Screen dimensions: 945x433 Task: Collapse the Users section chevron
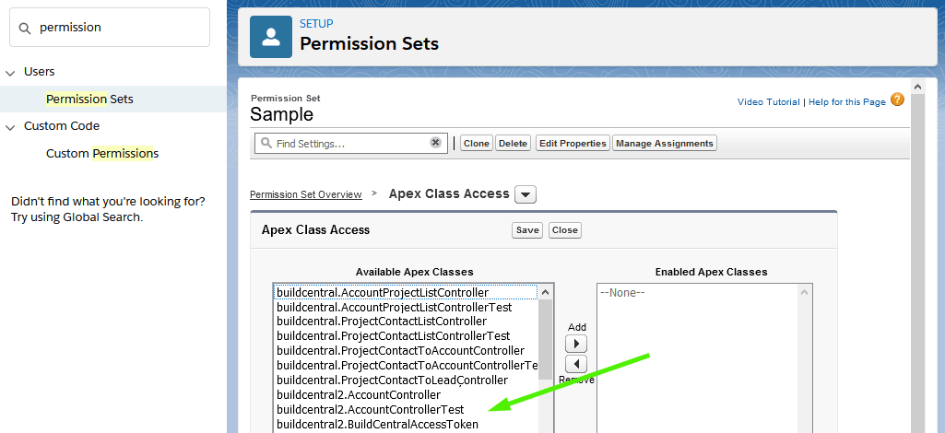click(10, 73)
